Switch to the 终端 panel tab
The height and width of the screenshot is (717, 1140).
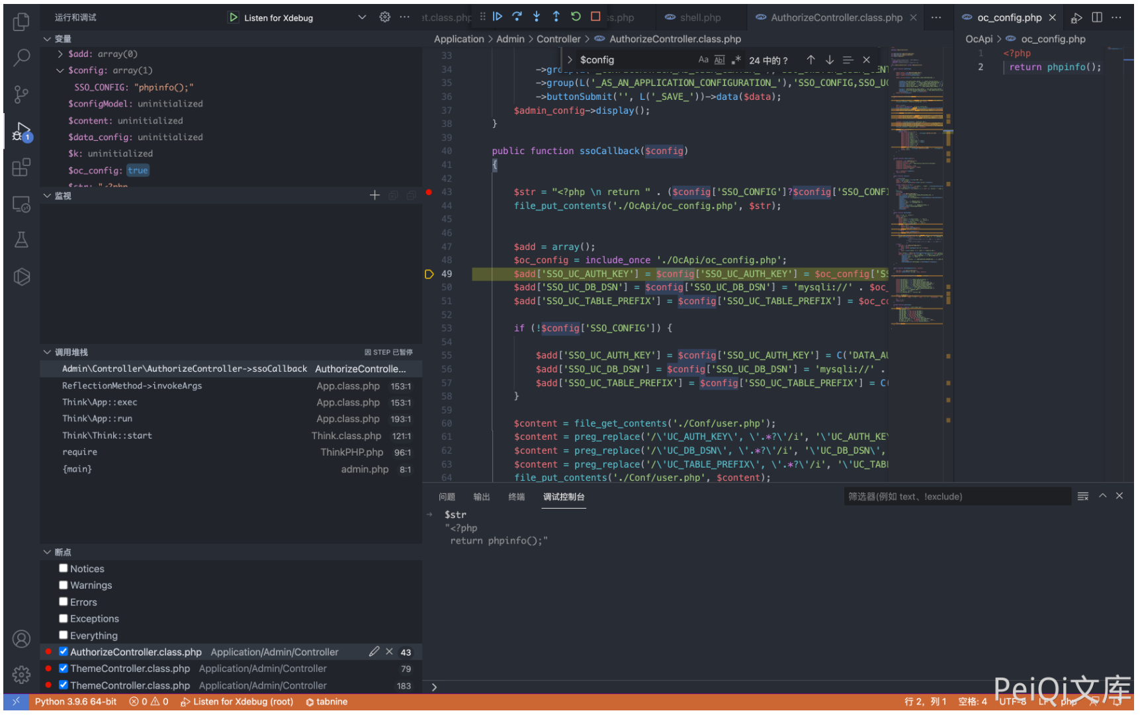pos(516,497)
